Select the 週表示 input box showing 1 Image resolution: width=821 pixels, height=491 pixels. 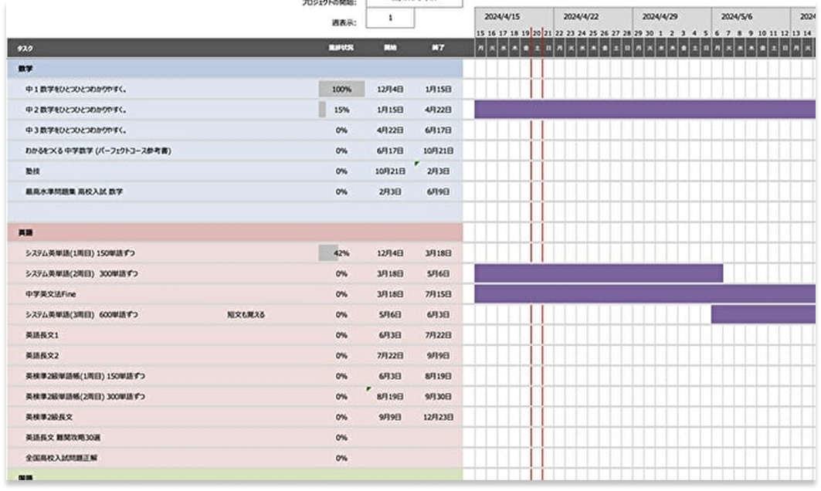[x=390, y=18]
